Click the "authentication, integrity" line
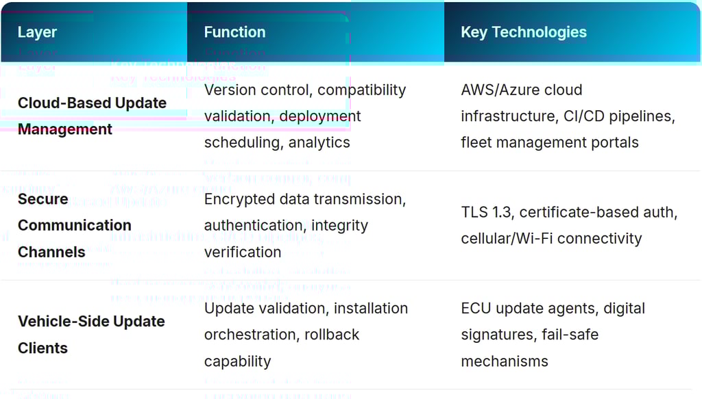This screenshot has height=399, width=702. 286,225
